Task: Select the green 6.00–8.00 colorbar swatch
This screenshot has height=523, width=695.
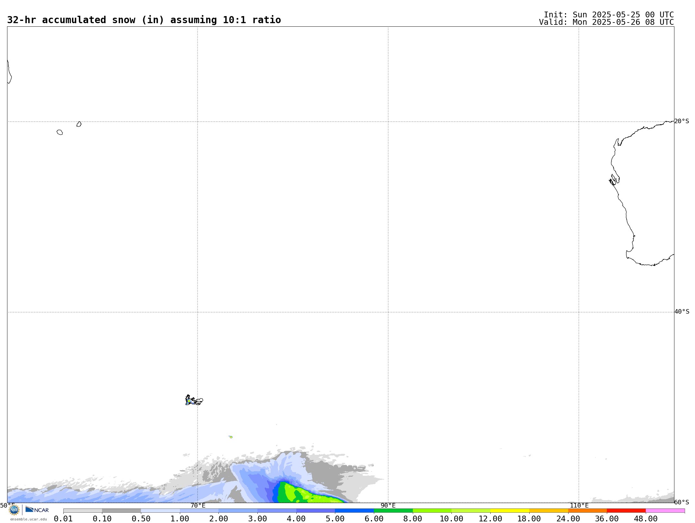Action: click(393, 511)
